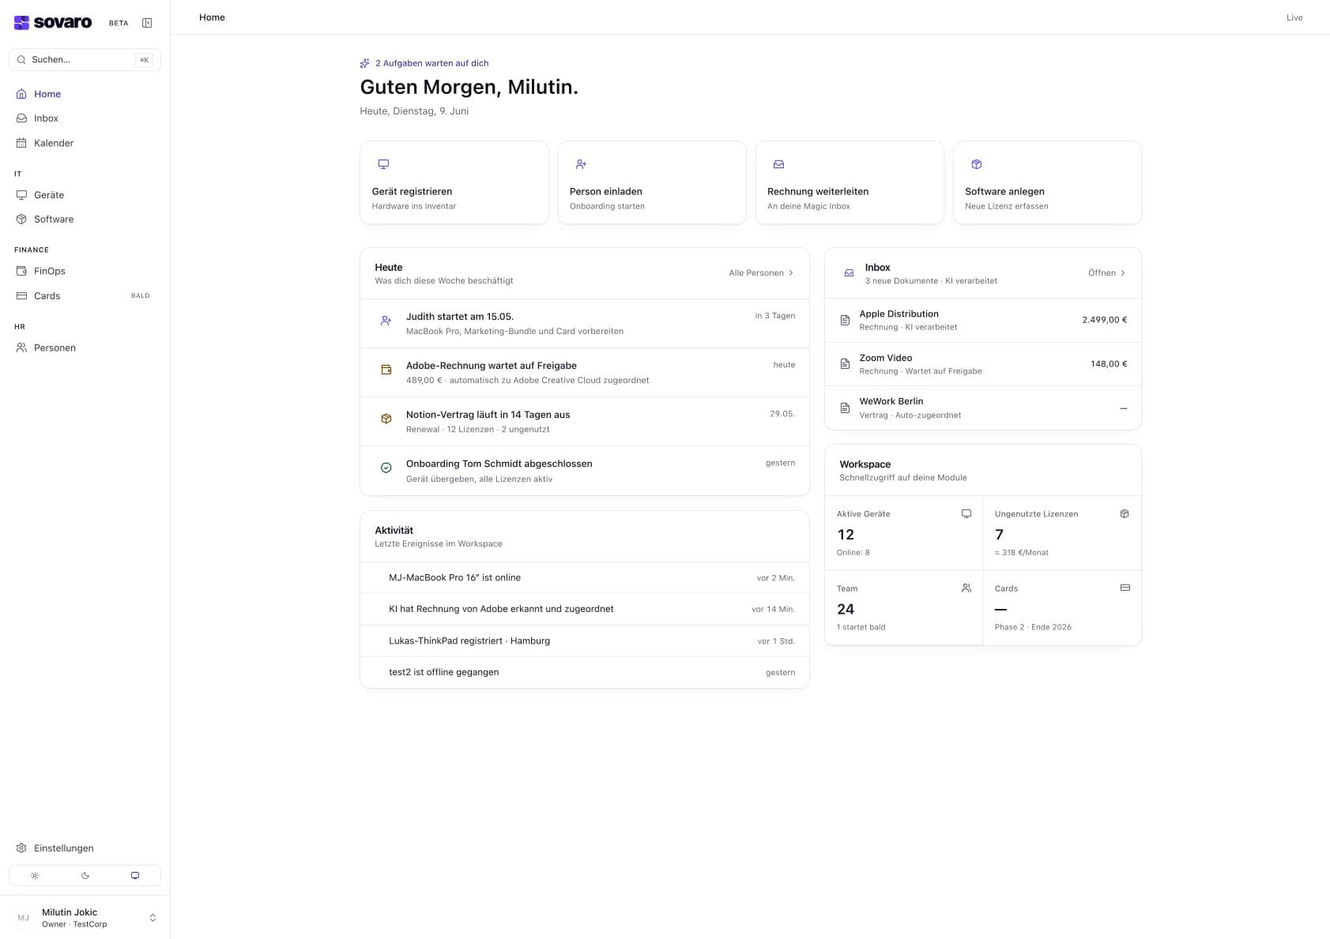The height and width of the screenshot is (939, 1330).
Task: Click document icon beside Zoom Video
Action: click(845, 364)
